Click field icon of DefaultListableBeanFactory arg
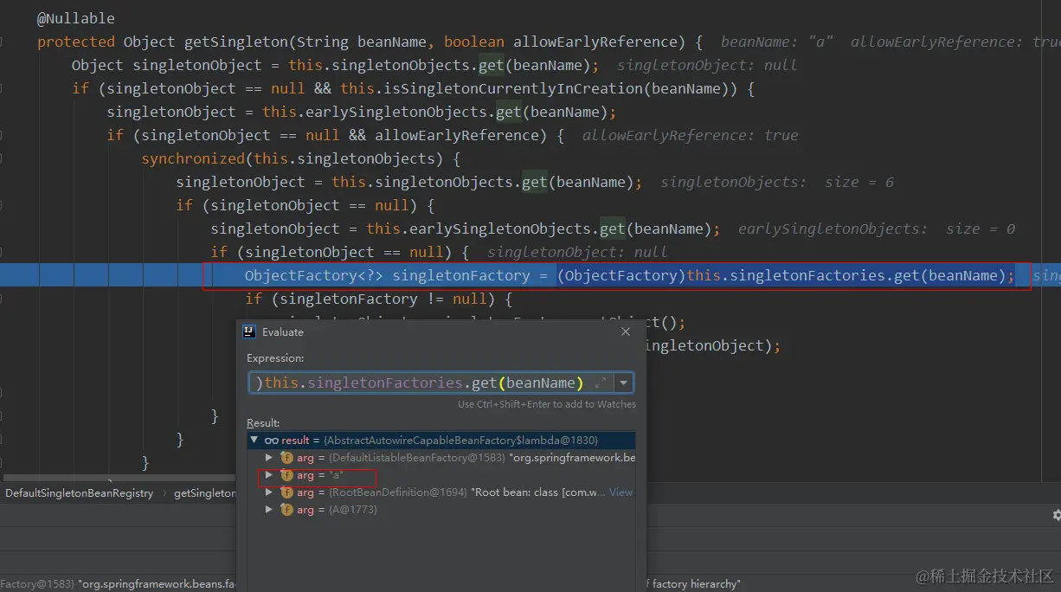The width and height of the screenshot is (1061, 592). click(286, 457)
